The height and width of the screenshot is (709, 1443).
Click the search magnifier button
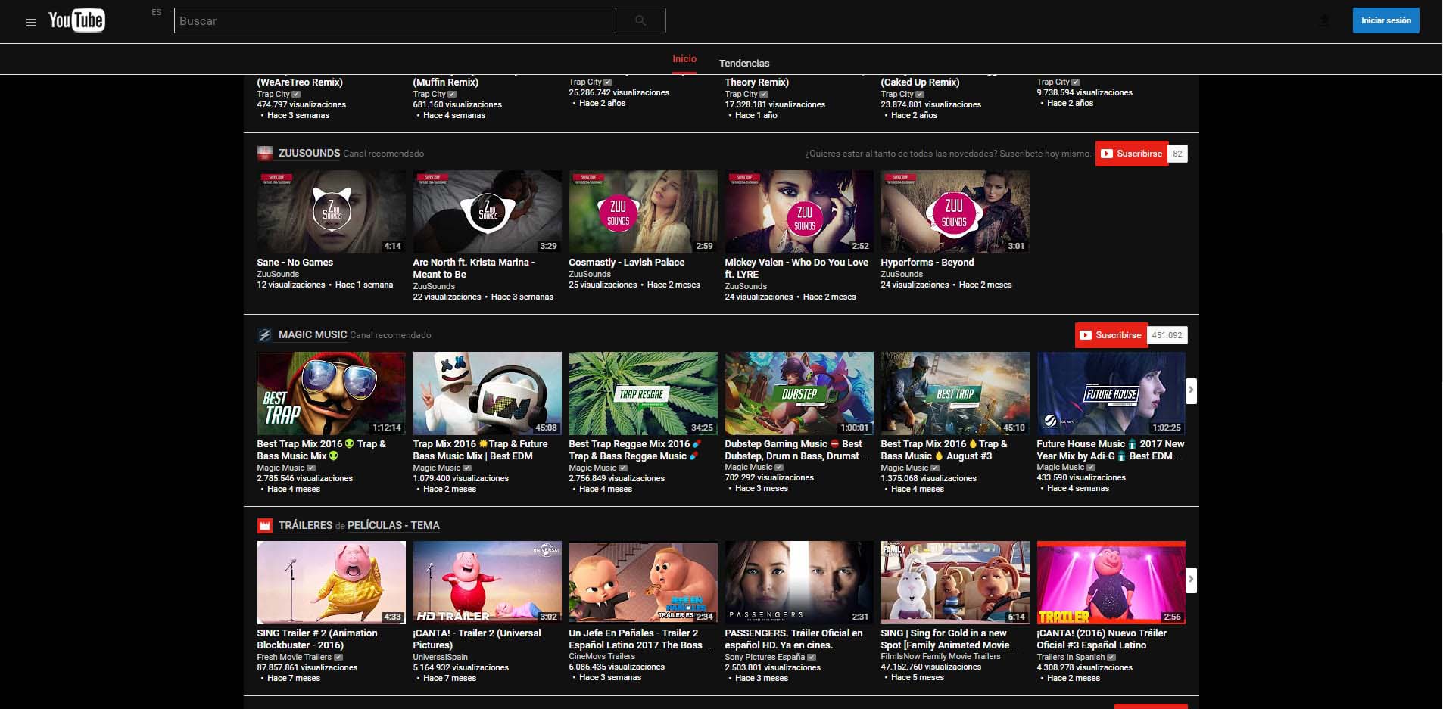[x=640, y=20]
